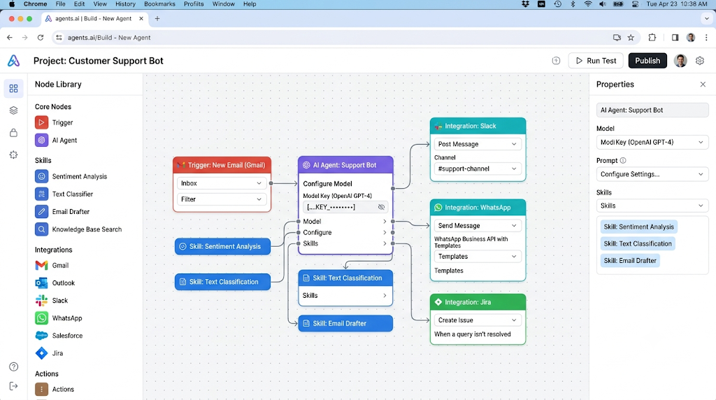Click the add circle icon beside Run Test
The image size is (716, 400).
pos(556,61)
